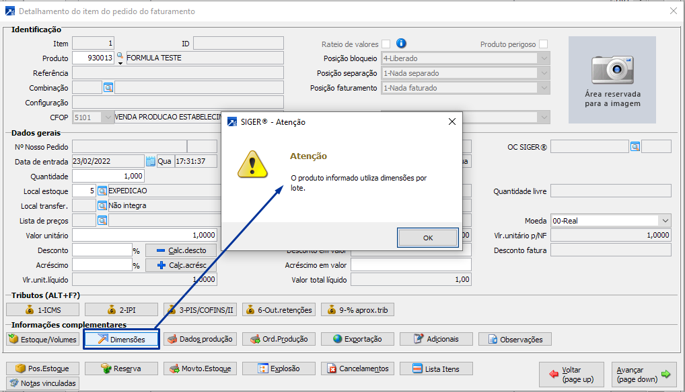Viewport: 685px width, 392px height.
Task: Open Adicionais information
Action: point(436,339)
